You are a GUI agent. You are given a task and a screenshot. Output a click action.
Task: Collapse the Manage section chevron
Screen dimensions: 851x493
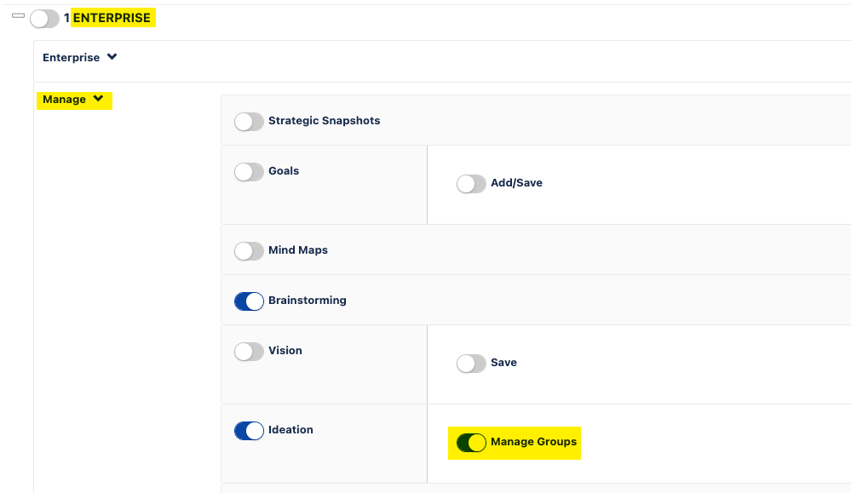click(98, 99)
